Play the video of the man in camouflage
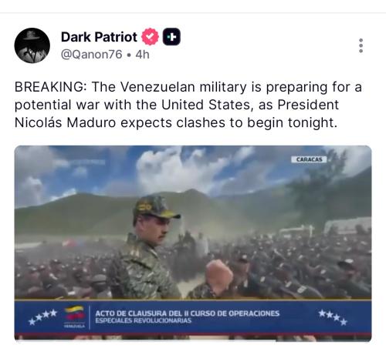This screenshot has height=358, width=386. tap(193, 243)
